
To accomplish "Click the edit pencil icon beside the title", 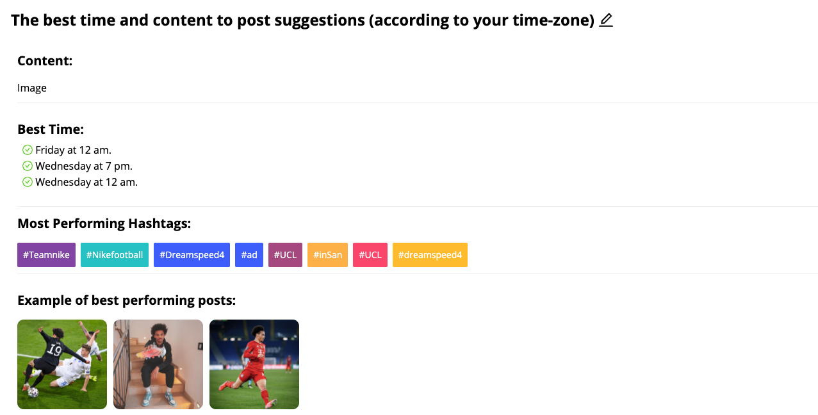I will coord(606,20).
